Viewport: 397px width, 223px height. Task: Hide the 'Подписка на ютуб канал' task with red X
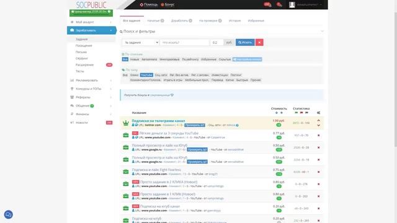point(318,208)
